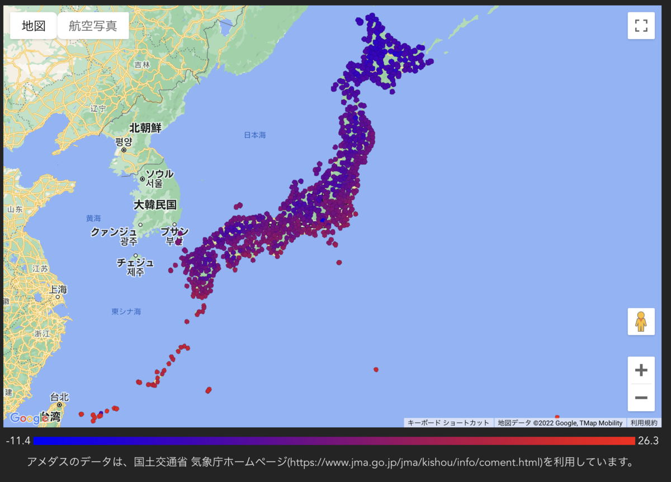
Task: Click the チェジュ island label
Action: (x=135, y=263)
